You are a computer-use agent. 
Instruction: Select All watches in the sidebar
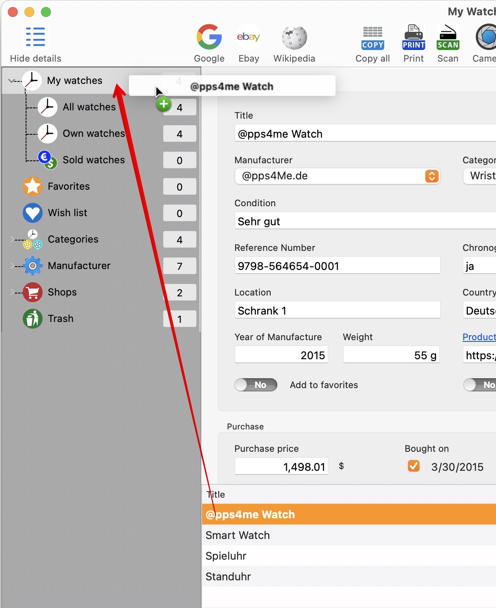pyautogui.click(x=89, y=107)
